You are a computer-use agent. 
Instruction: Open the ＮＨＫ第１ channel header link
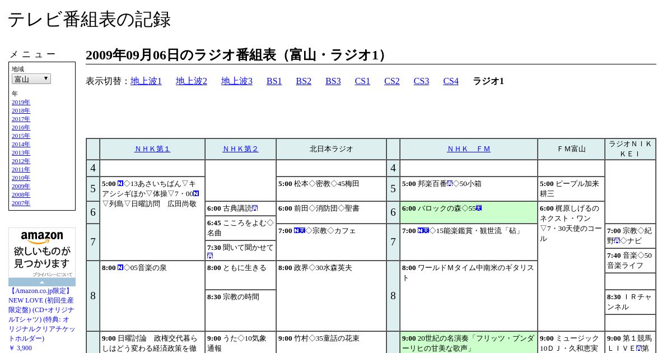tap(152, 149)
